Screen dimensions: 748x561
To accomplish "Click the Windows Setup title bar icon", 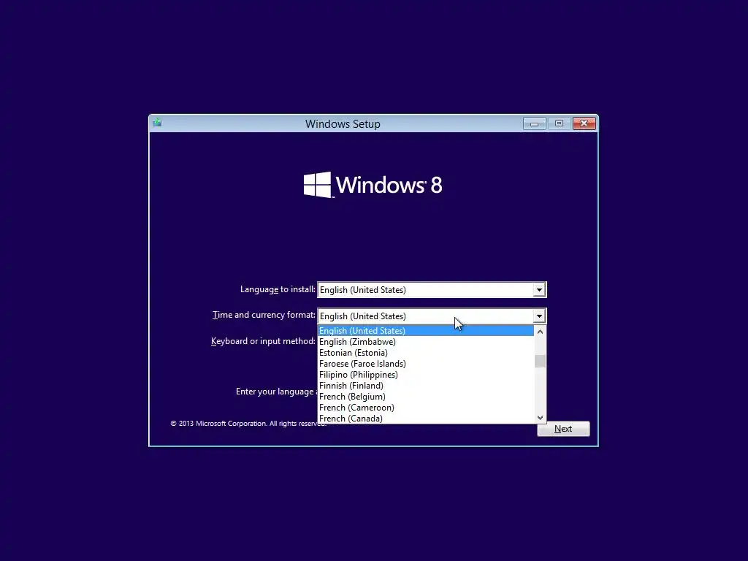I will [158, 123].
